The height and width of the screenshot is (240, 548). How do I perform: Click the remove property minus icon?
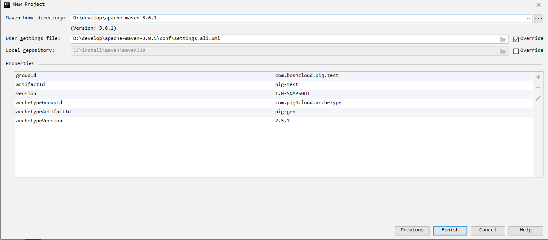click(538, 88)
